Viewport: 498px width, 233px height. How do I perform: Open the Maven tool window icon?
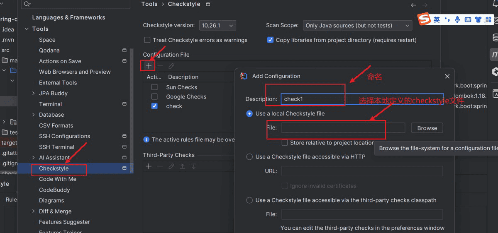494,54
